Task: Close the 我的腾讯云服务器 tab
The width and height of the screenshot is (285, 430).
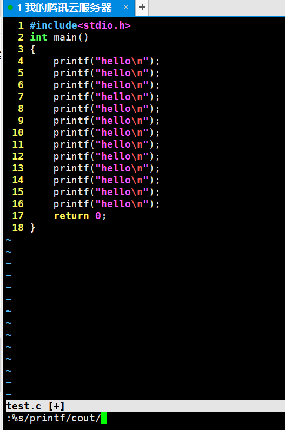Action: pos(126,7)
